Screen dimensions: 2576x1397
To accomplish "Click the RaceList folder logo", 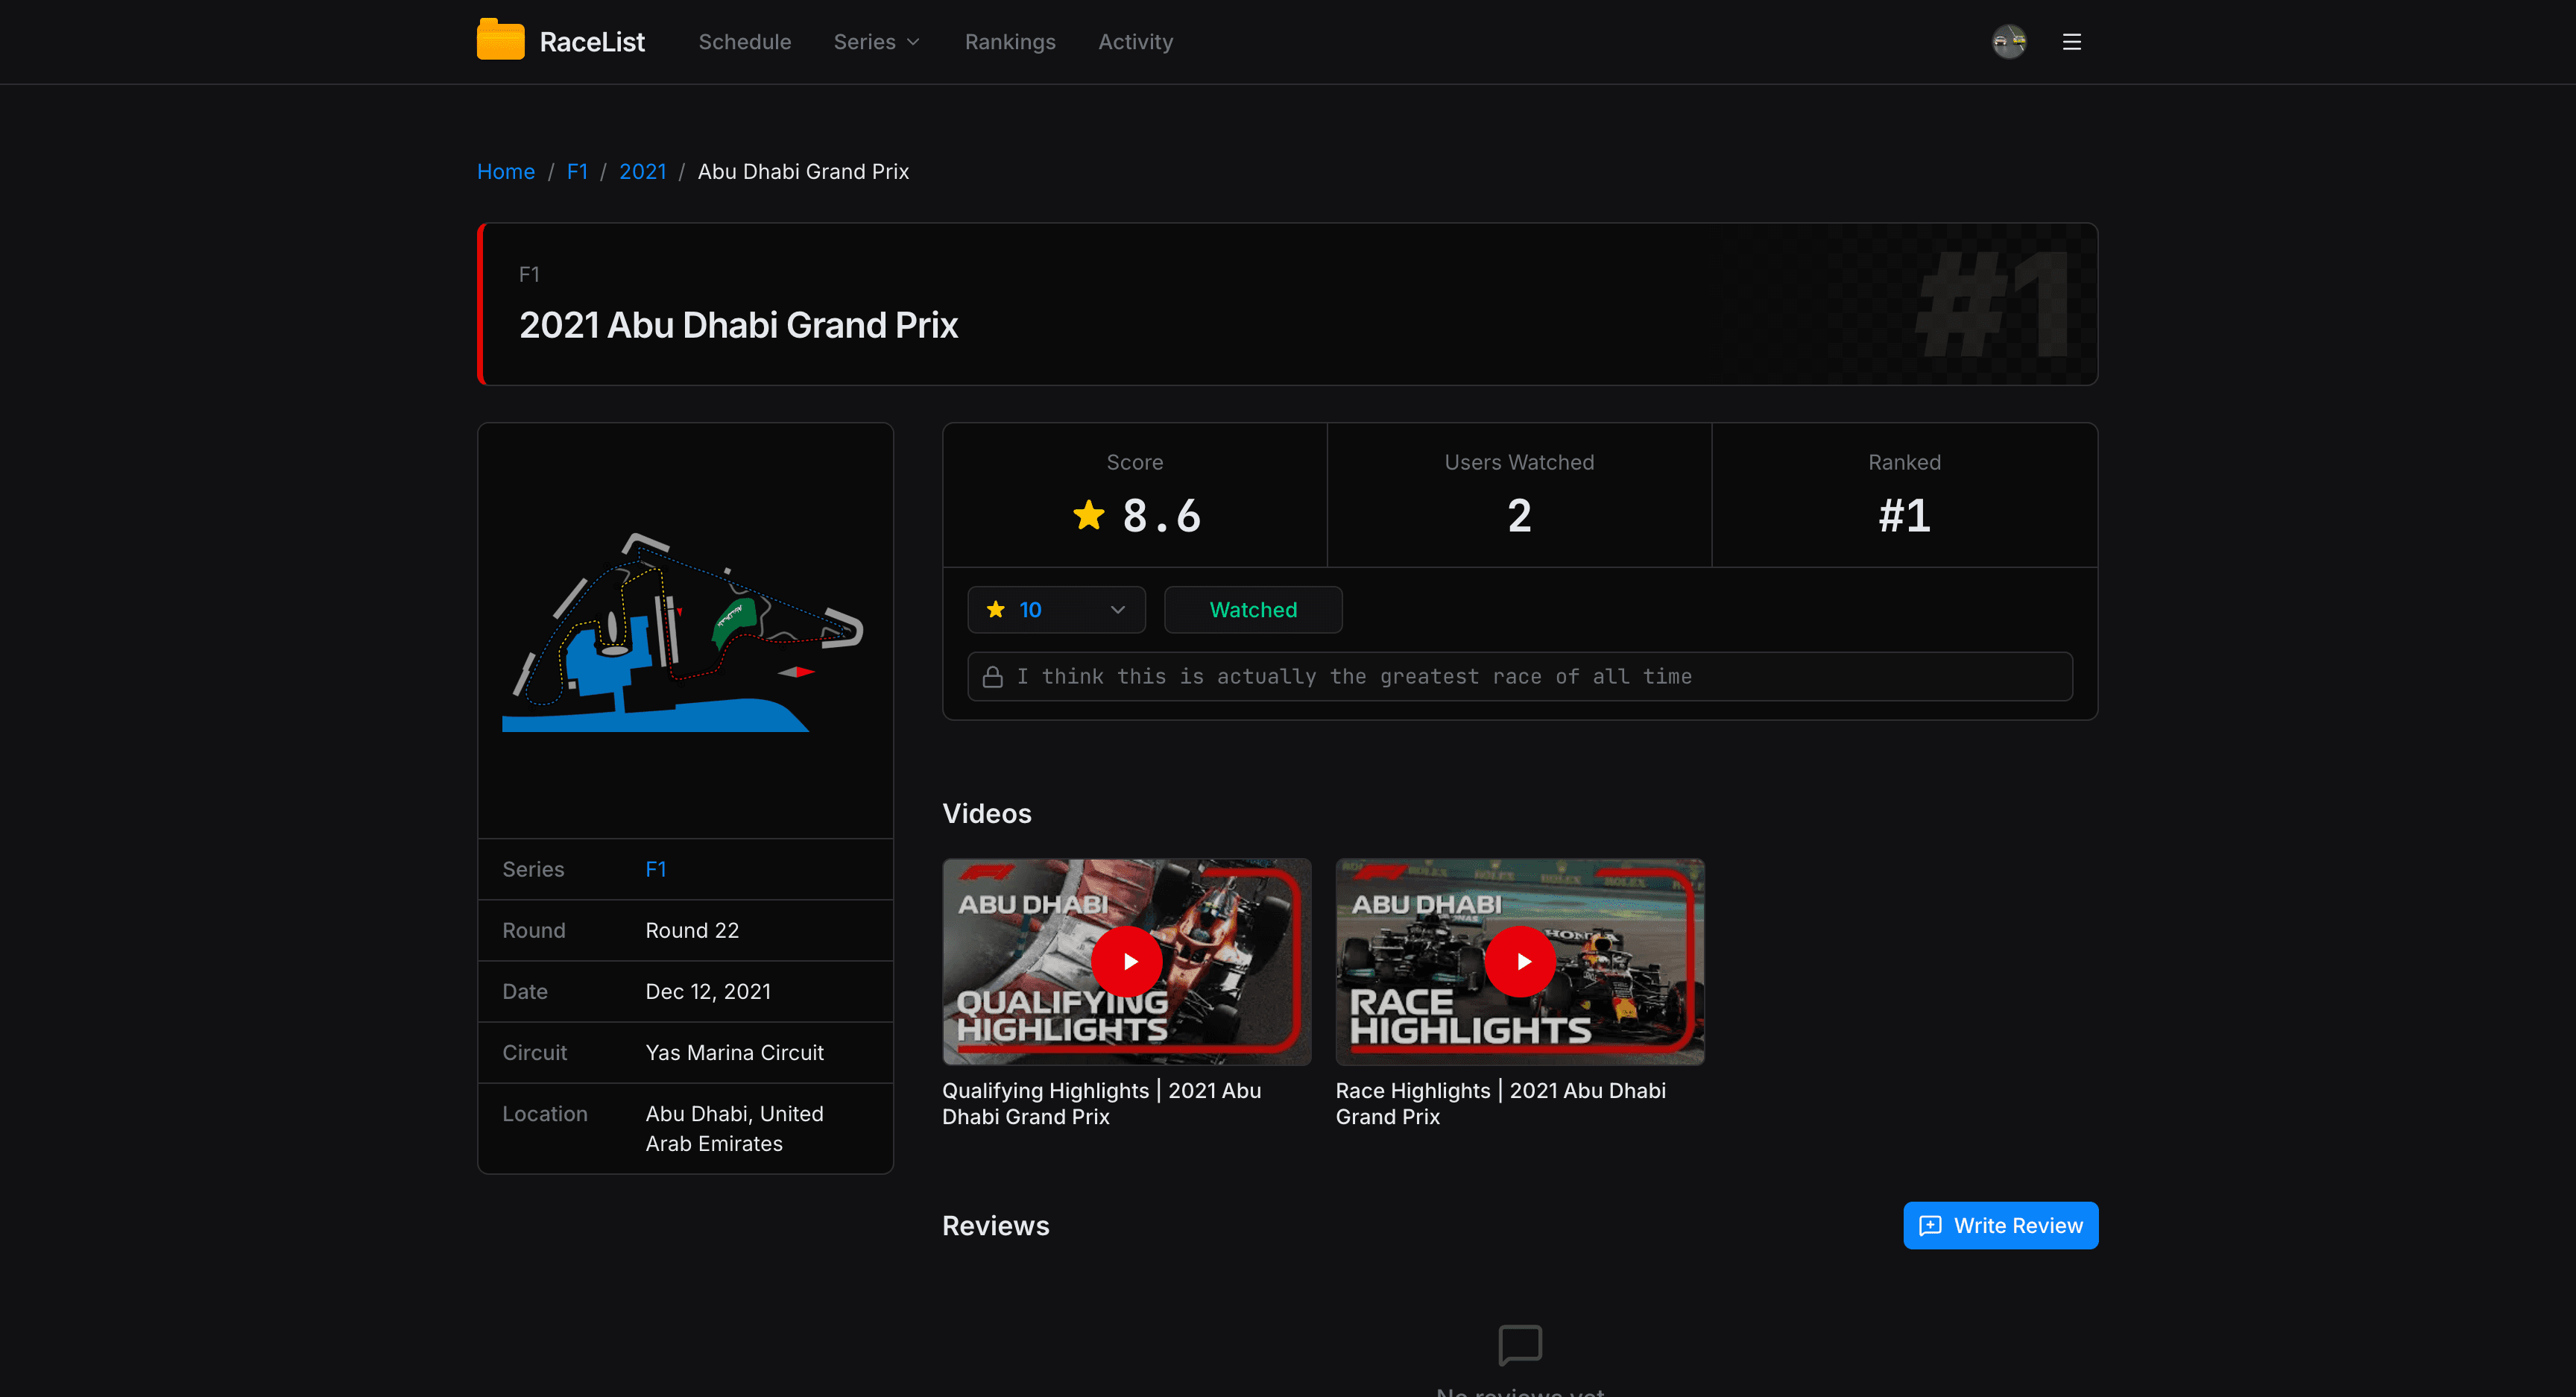I will [500, 40].
